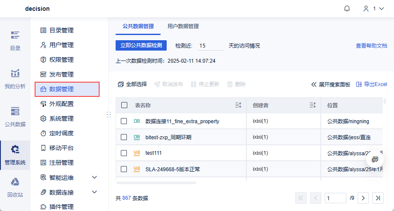Check the bitest-zxp_同期环期 row checkbox

pos(124,137)
